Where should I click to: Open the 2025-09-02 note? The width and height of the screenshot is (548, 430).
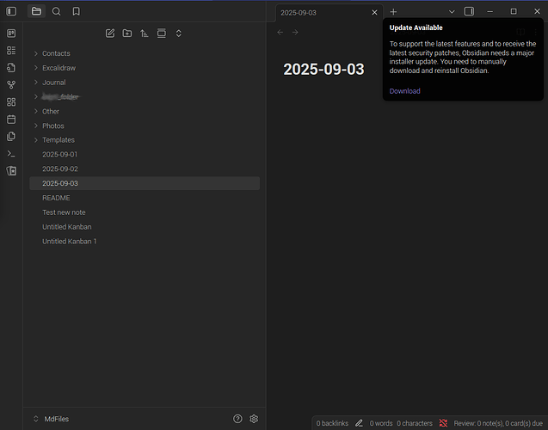tap(145, 169)
